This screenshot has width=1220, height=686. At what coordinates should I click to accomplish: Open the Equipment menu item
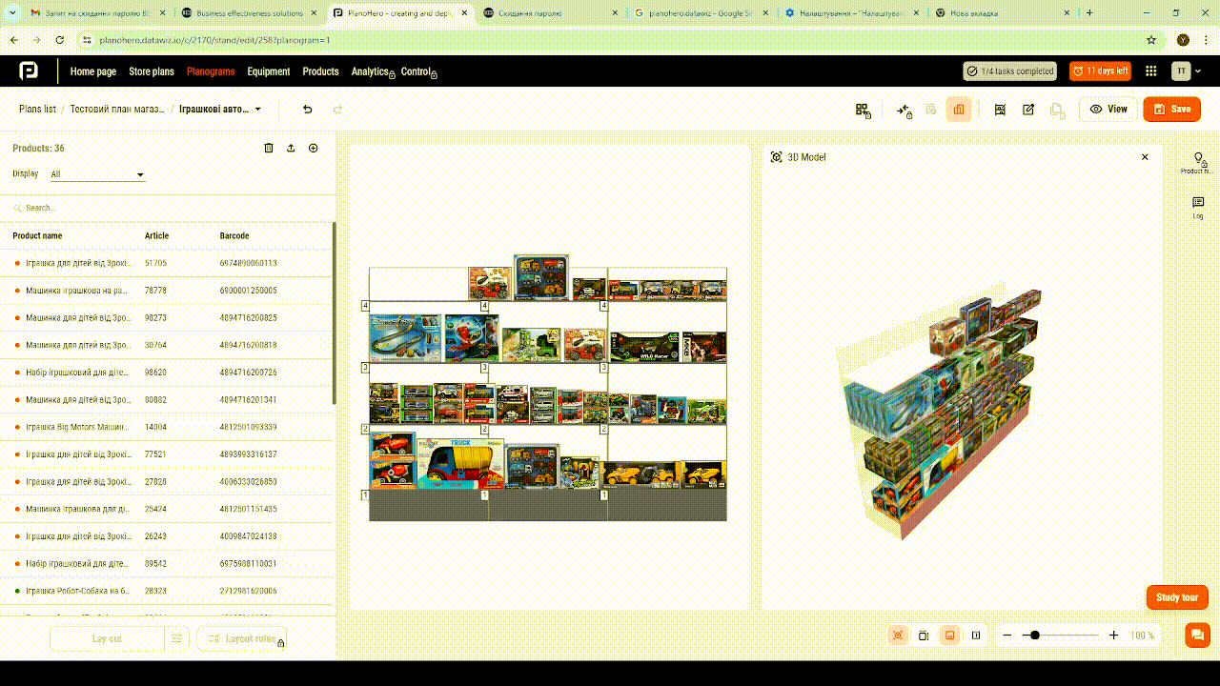(x=268, y=71)
